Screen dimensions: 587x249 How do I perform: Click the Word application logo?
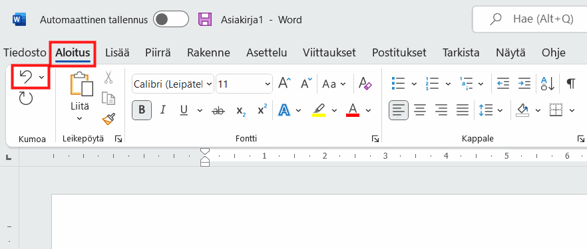coord(19,19)
